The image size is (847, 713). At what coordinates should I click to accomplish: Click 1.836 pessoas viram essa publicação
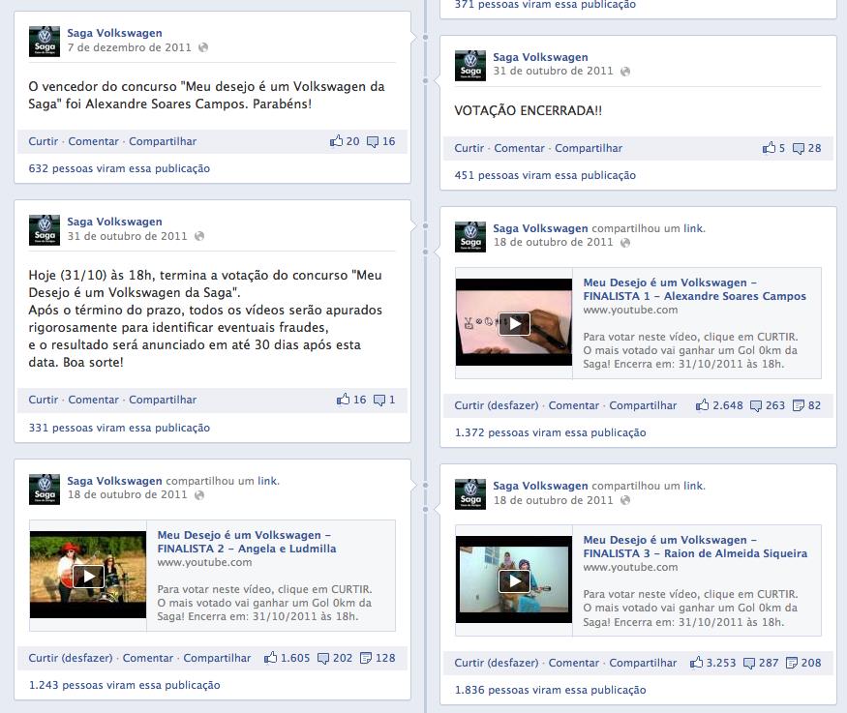550,690
